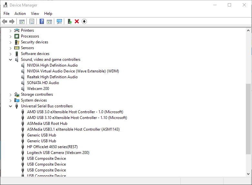Select Realtek High Definition Audio device

[x=52, y=77]
